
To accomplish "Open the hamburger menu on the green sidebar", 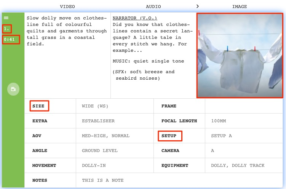I will [x=6, y=18].
